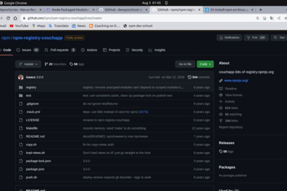Open Translate bookmark
This screenshot has width=287, height=191.
pos(58,26)
